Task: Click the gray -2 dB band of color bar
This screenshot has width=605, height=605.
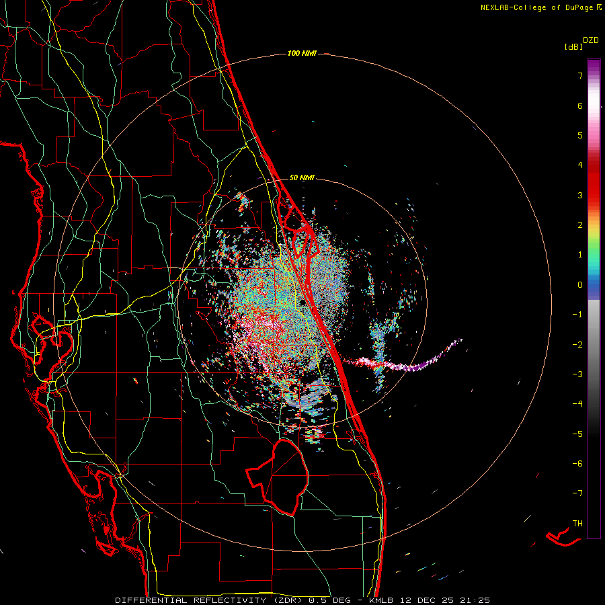Action: click(594, 345)
